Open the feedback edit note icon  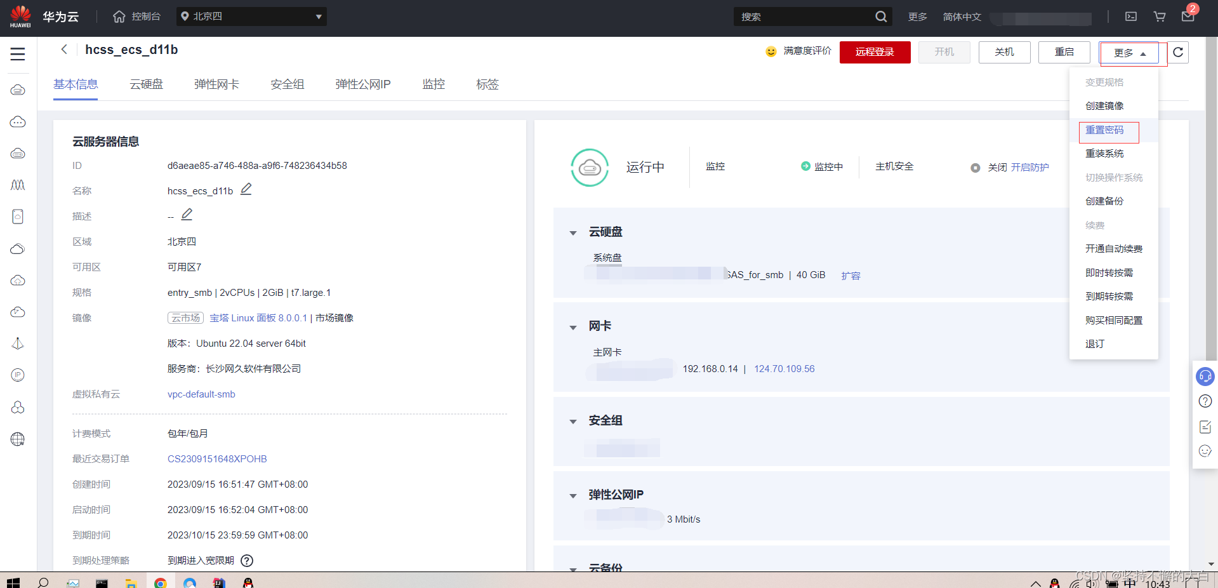(x=1205, y=427)
